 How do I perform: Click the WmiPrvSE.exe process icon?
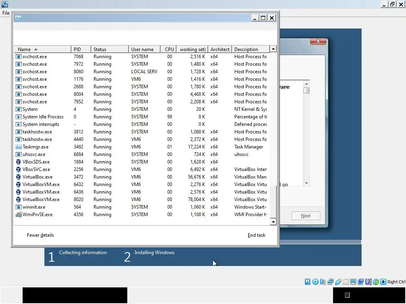18,215
